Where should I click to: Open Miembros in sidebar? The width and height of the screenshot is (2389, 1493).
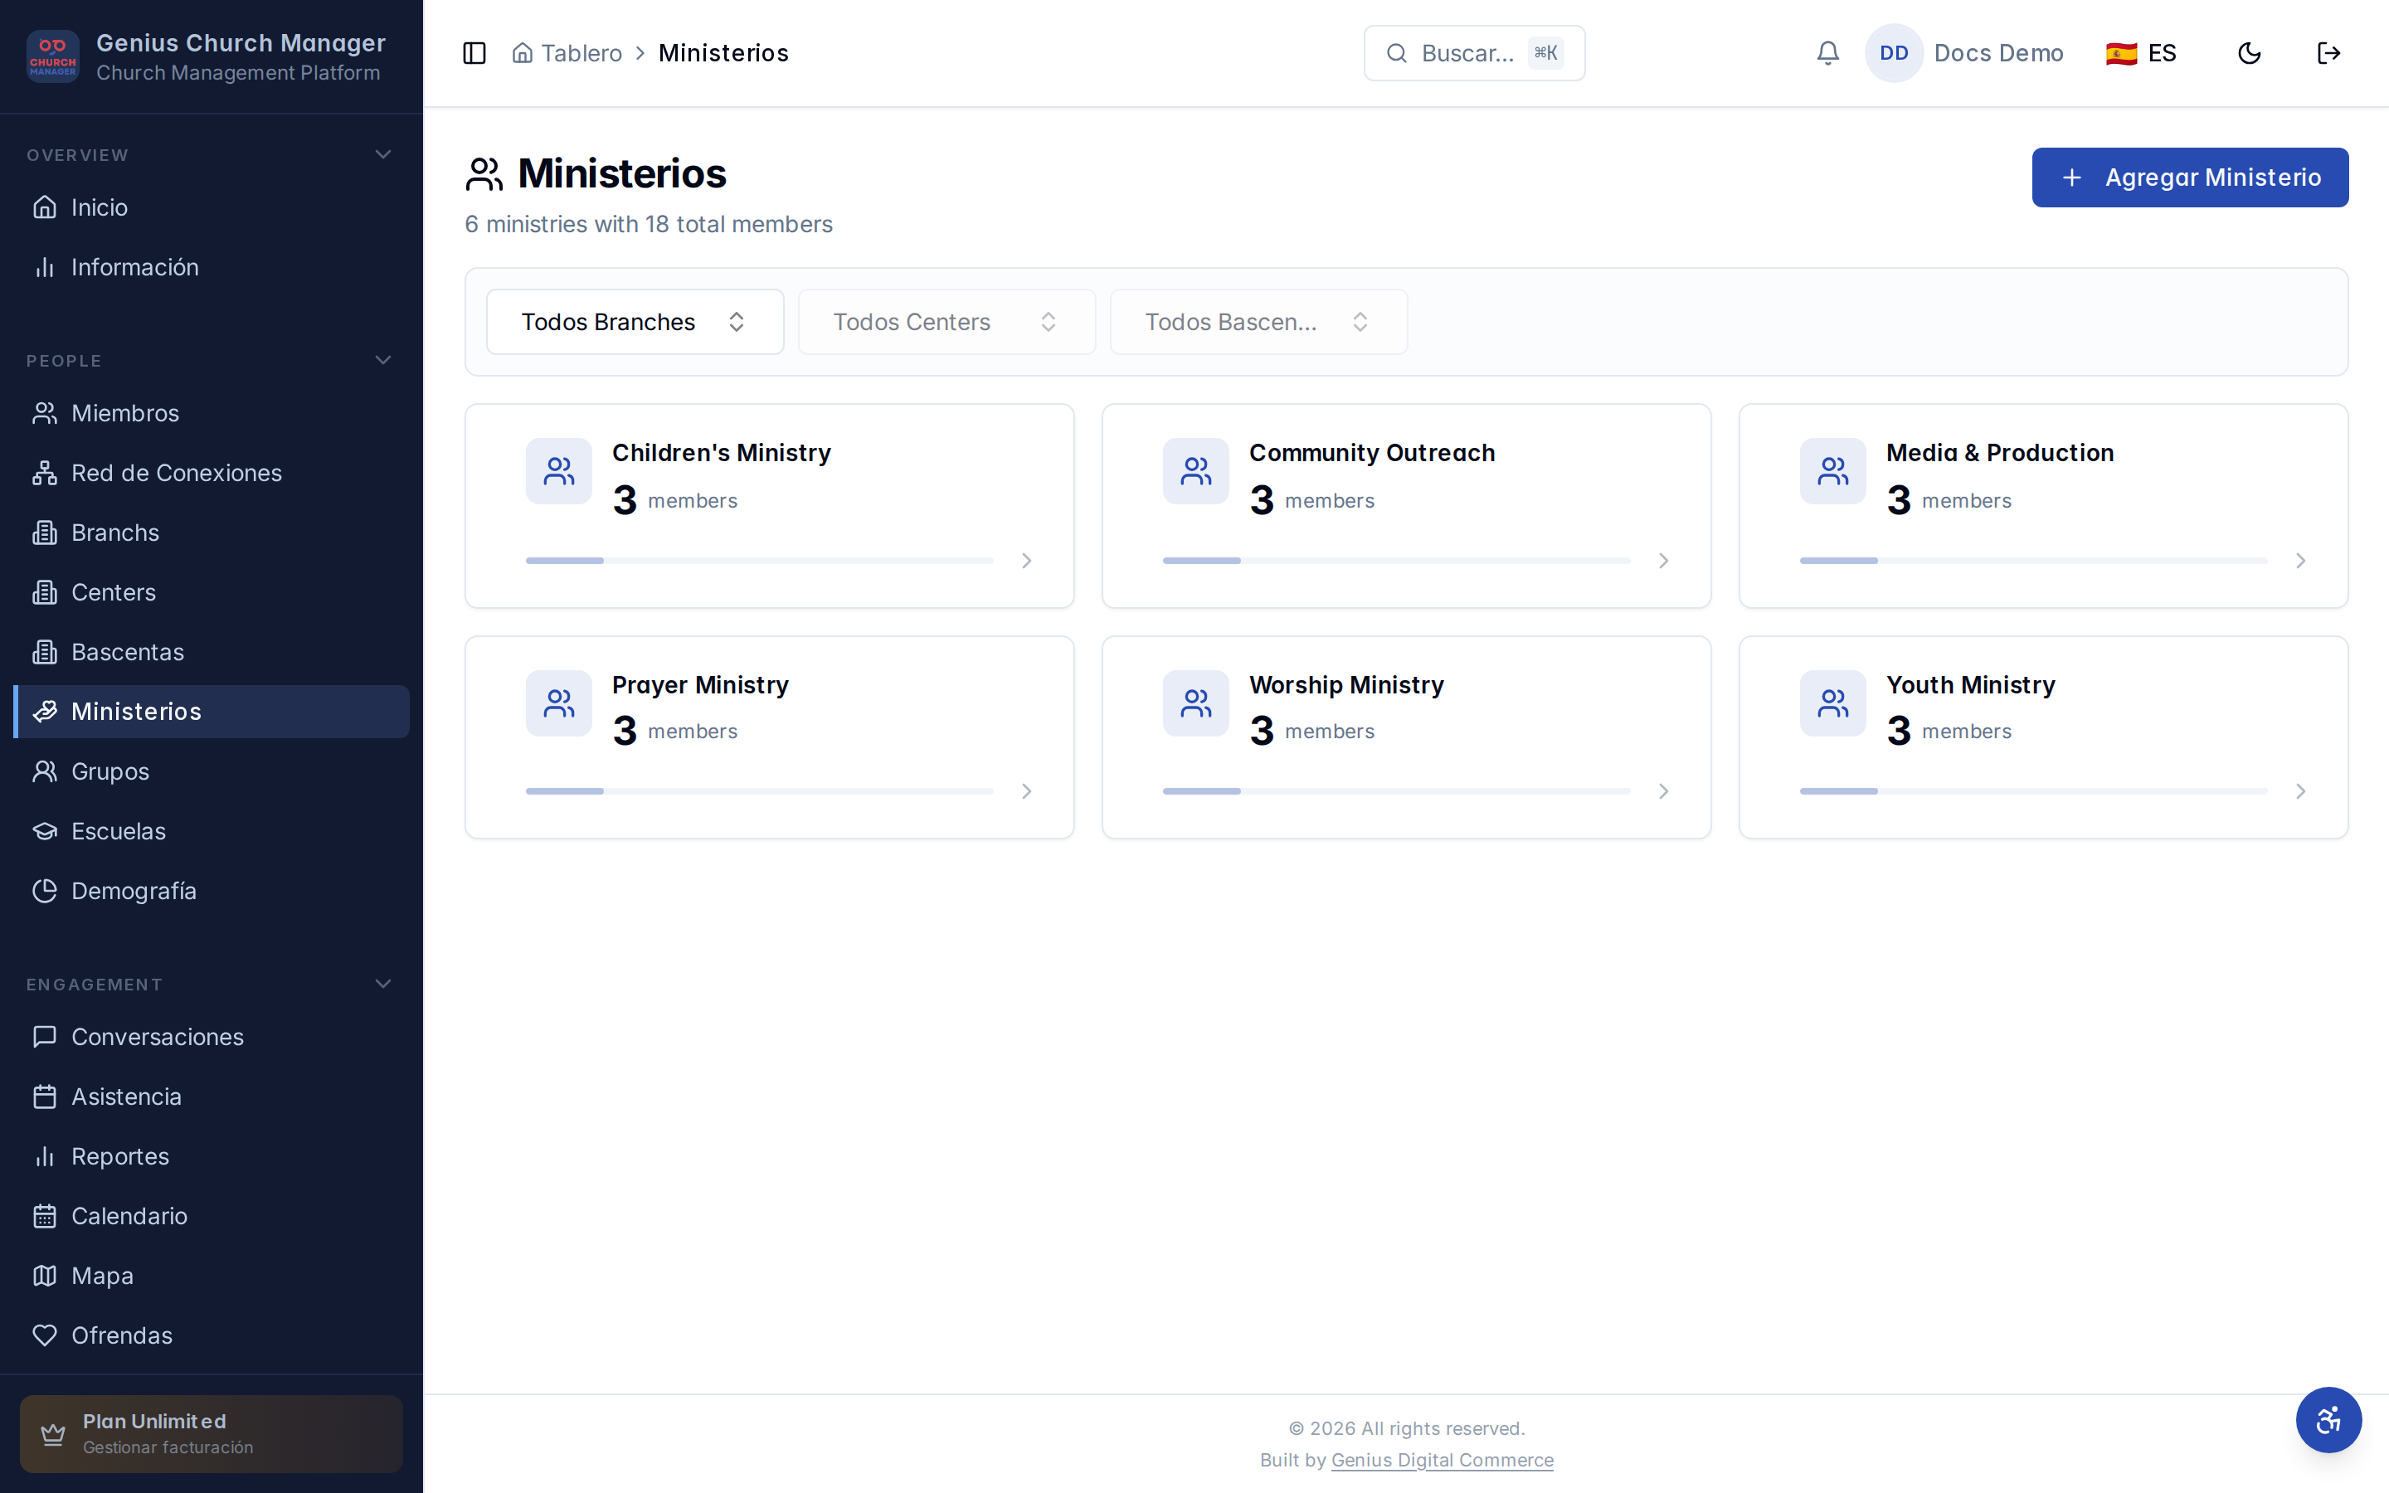(x=210, y=414)
